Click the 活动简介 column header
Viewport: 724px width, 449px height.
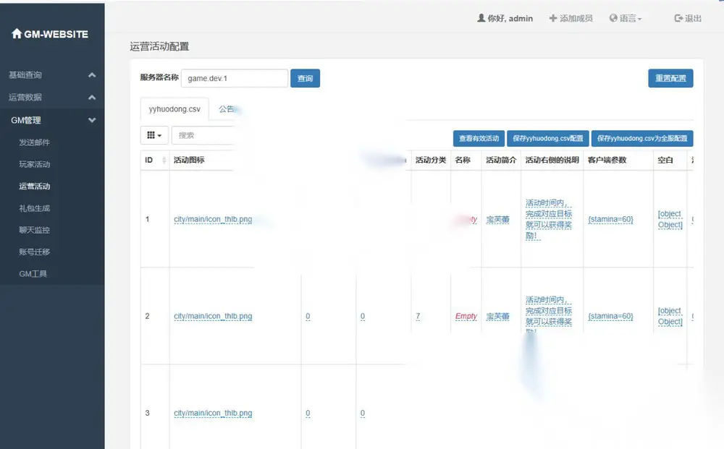[501, 160]
